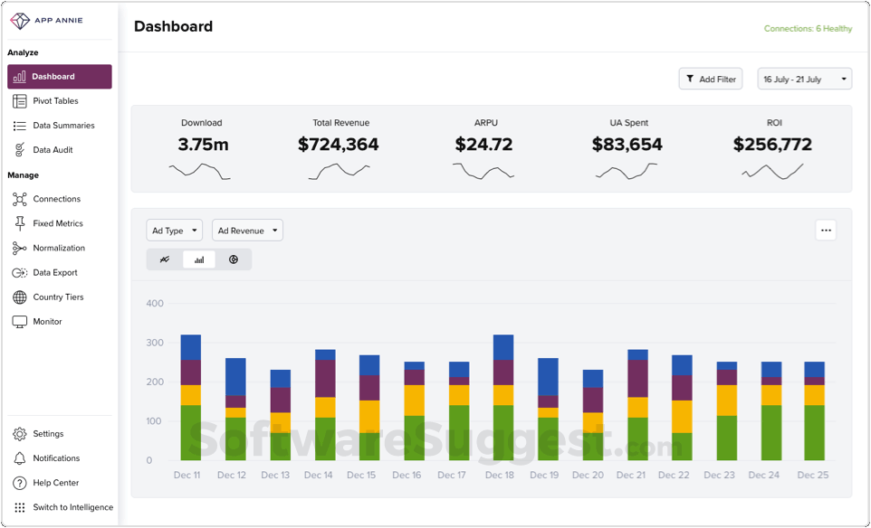This screenshot has height=528, width=871.
Task: Switch to the line chart view
Action: 164,259
